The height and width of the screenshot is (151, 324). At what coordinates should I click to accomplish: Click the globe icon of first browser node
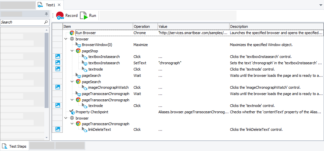(x=72, y=39)
